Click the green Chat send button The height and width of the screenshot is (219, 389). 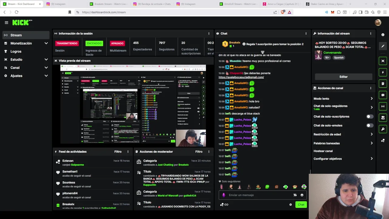[x=301, y=204]
